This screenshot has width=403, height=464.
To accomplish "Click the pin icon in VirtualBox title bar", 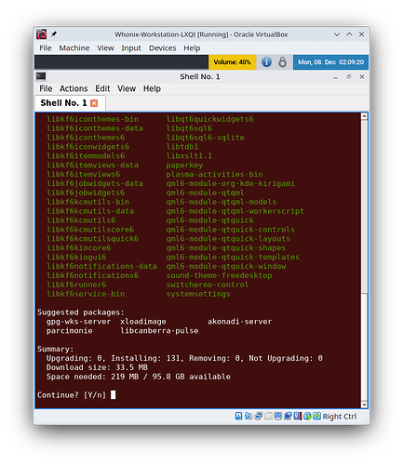I will click(54, 34).
